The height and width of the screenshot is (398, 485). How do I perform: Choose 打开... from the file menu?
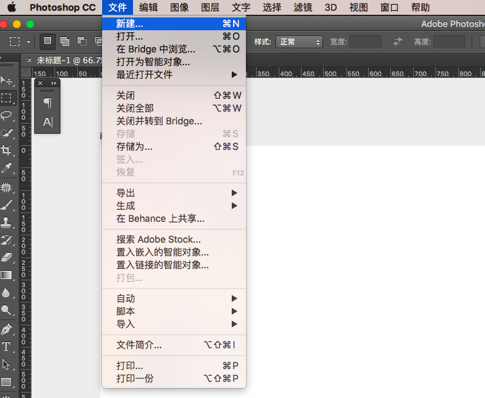(x=174, y=36)
